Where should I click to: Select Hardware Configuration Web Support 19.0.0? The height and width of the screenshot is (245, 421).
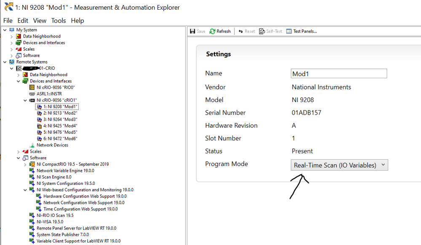85,196
